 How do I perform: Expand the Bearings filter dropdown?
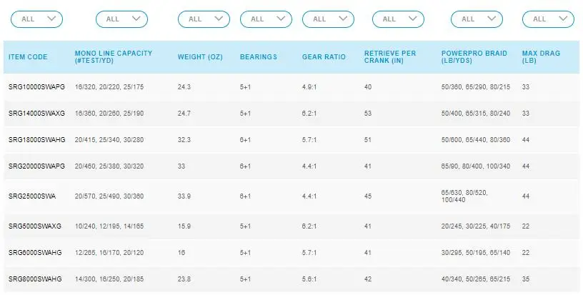[266, 19]
